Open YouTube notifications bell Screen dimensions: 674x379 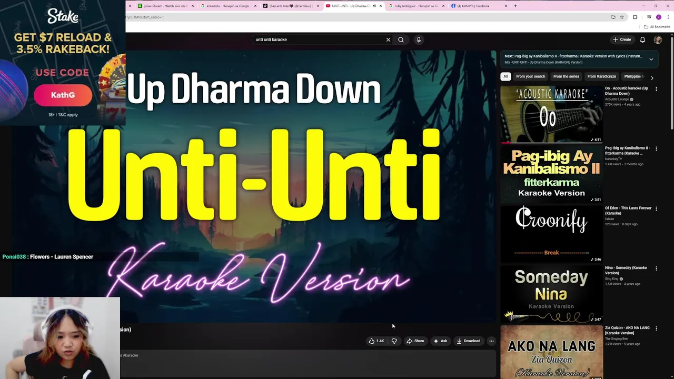click(642, 39)
